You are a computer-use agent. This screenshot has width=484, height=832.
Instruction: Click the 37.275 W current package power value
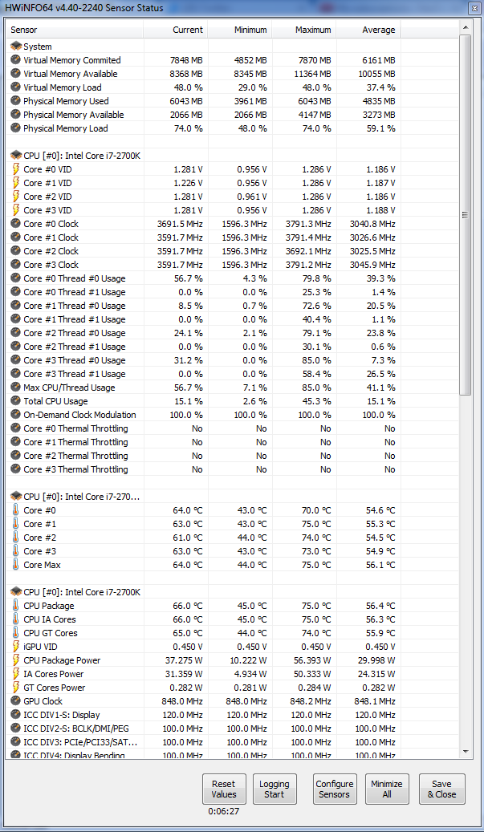184,660
